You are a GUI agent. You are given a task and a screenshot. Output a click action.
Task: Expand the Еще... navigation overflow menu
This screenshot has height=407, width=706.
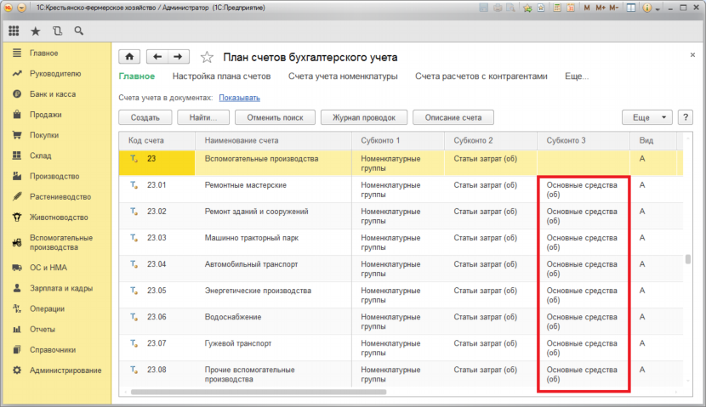click(576, 76)
